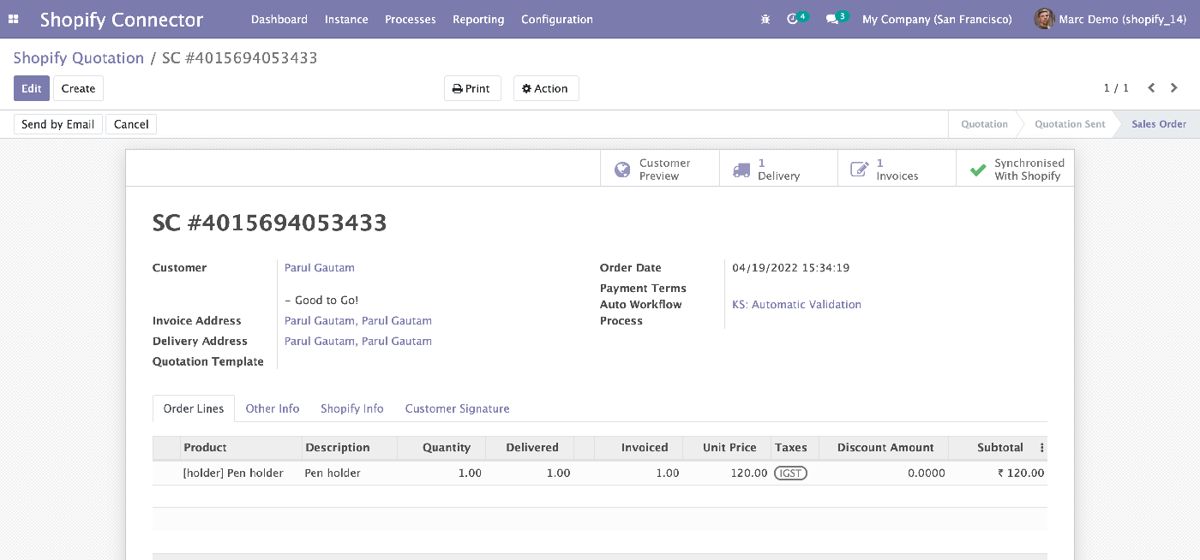Open the Action dropdown
The height and width of the screenshot is (560, 1200).
pos(546,88)
